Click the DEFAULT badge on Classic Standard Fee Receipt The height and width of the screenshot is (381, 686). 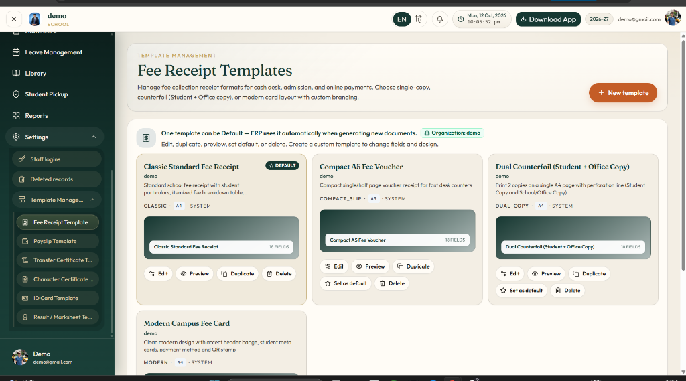pyautogui.click(x=282, y=166)
